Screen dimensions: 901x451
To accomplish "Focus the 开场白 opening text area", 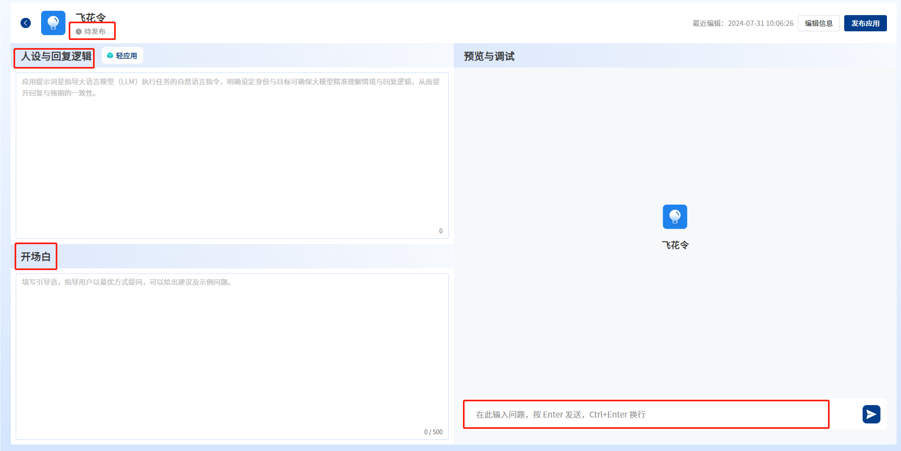I will tap(232, 355).
